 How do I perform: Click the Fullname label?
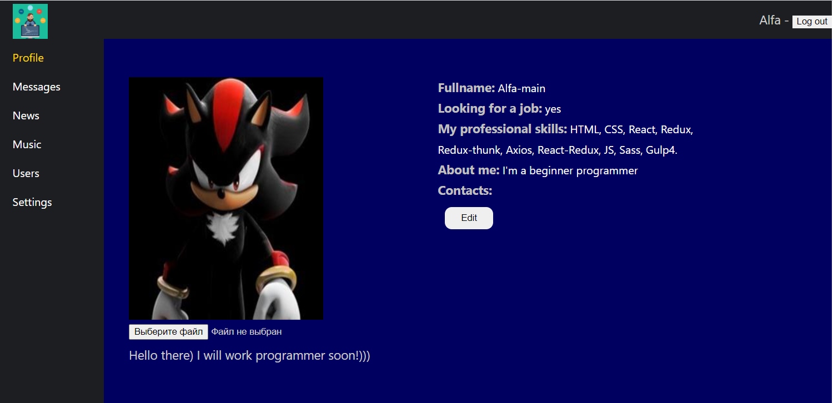click(x=466, y=88)
